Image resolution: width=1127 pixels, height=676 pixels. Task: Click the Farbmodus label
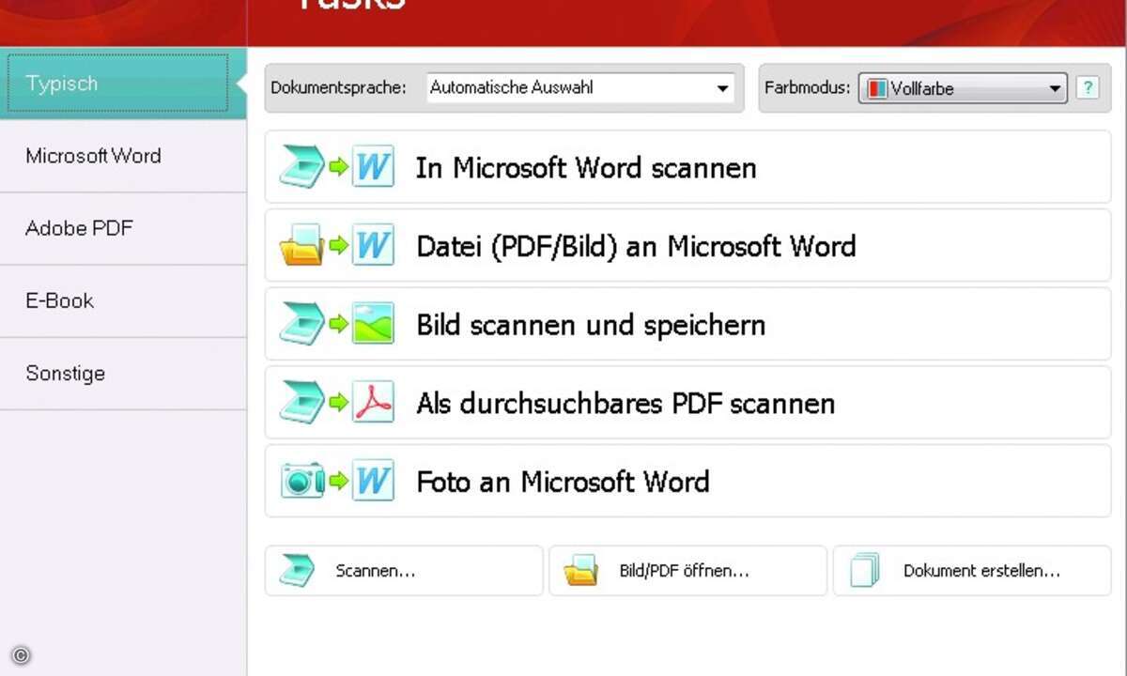[808, 88]
